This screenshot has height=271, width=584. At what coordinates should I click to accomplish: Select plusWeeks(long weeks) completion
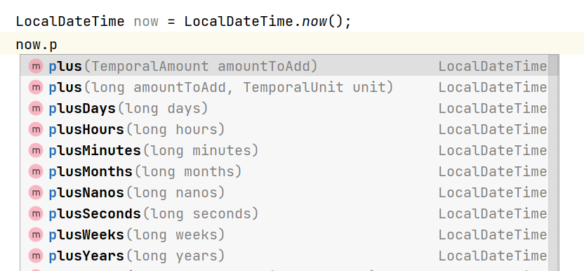[284, 234]
